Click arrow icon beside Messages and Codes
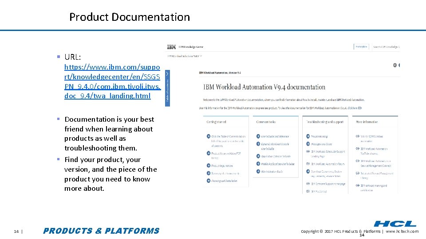Image resolution: width=426 pixels, height=239 pixels. tap(308, 144)
